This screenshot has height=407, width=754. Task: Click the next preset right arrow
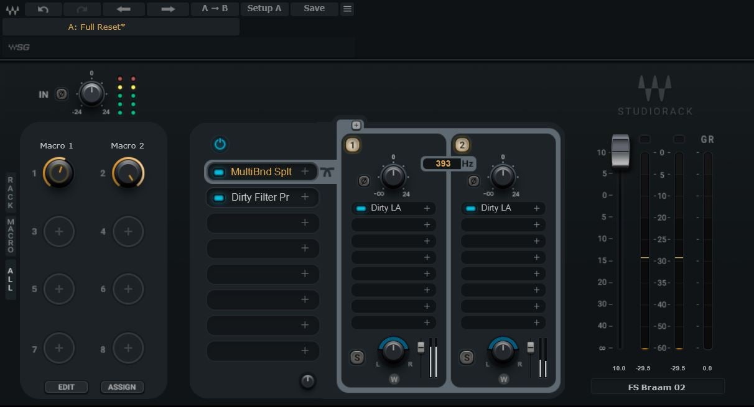pyautogui.click(x=167, y=9)
